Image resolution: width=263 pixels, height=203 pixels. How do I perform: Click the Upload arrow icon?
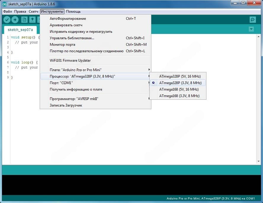point(15,20)
